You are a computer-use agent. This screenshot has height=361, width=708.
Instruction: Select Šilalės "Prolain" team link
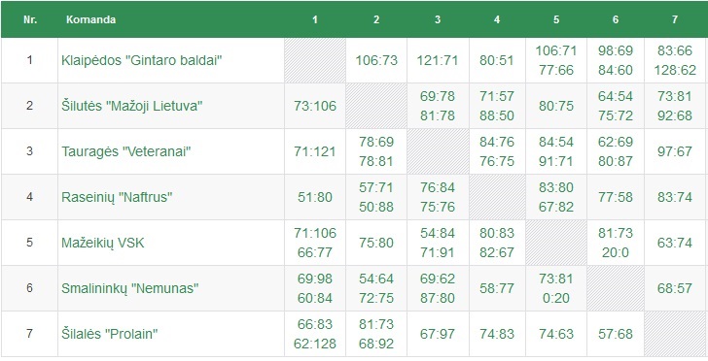pyautogui.click(x=109, y=334)
